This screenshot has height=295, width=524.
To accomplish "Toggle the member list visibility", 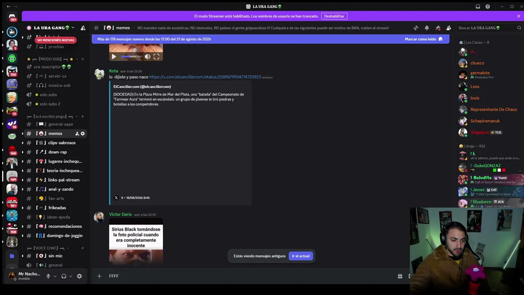I will point(449,28).
